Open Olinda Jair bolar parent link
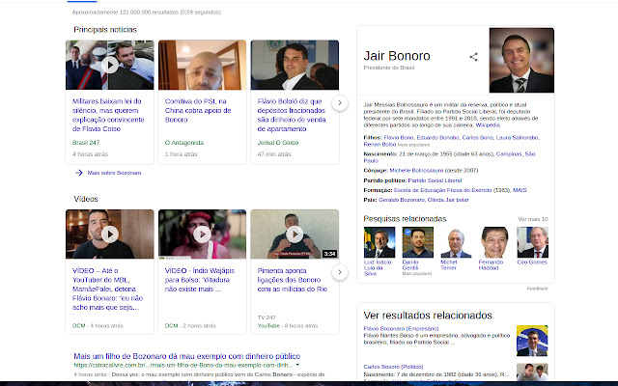618x386 pixels. [448, 200]
